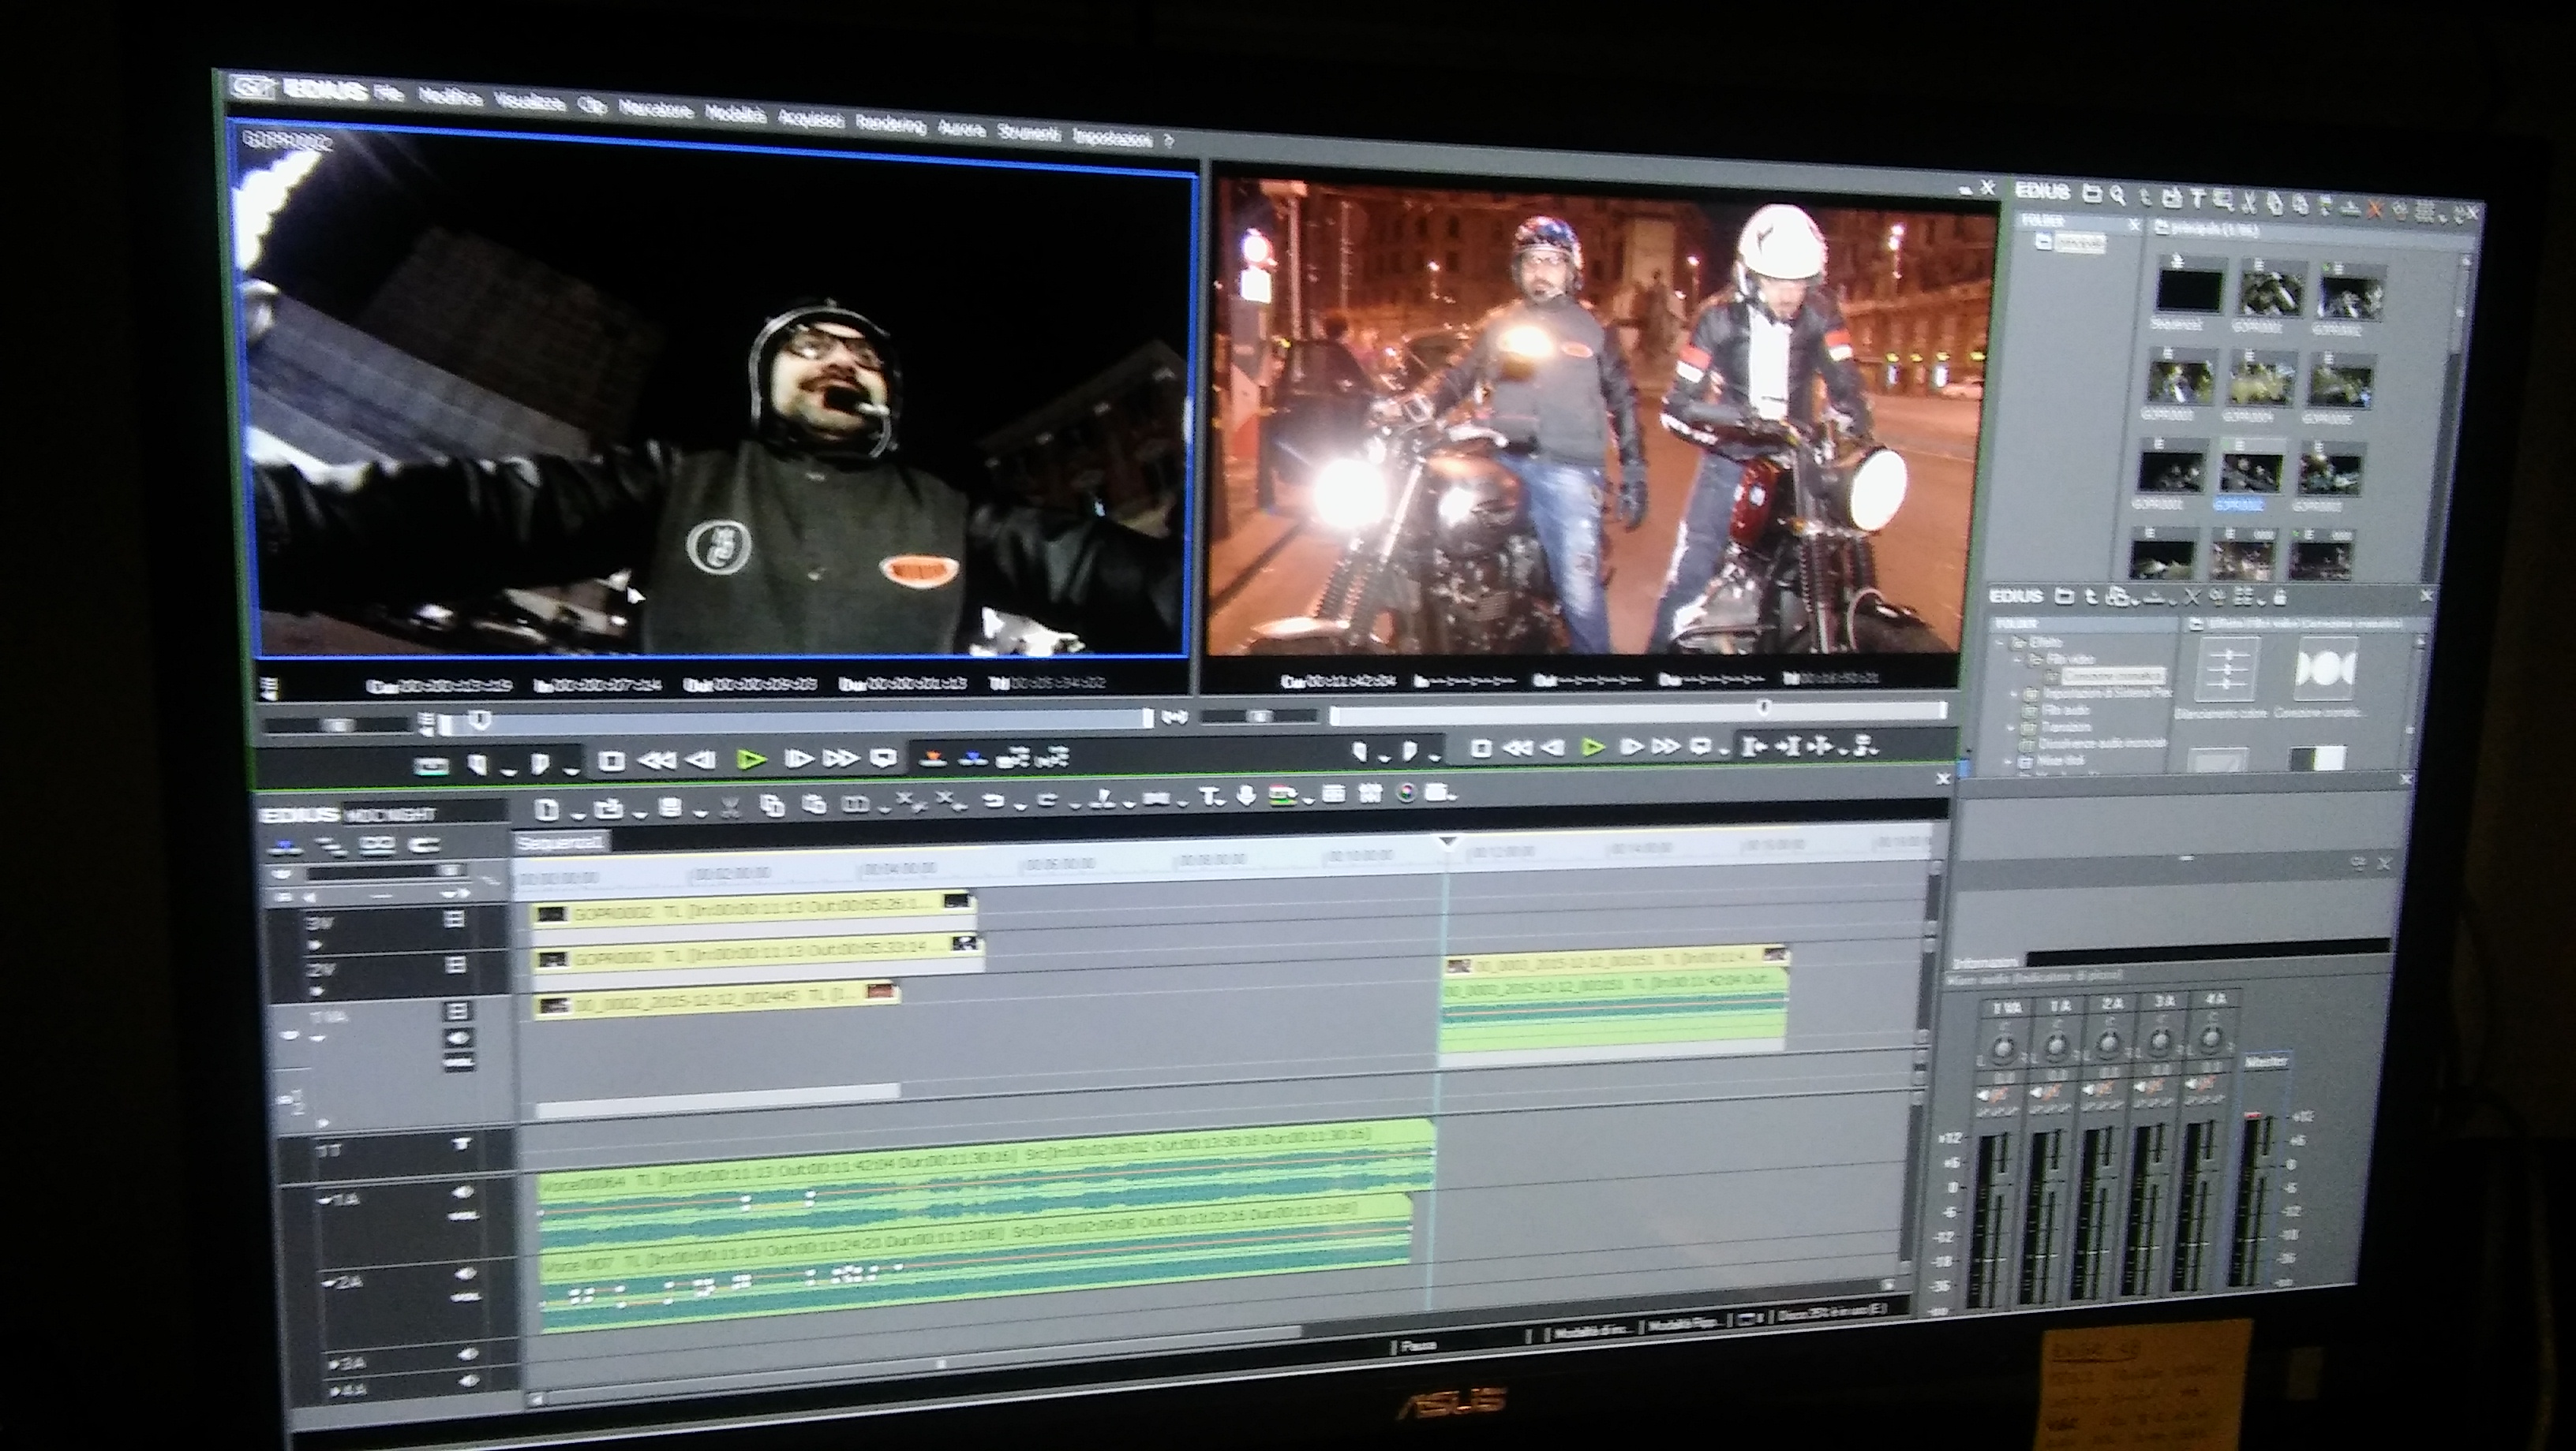Click the vectorscope color wheel icon
Viewport: 2576px width, 1451px height.
pyautogui.click(x=1406, y=793)
